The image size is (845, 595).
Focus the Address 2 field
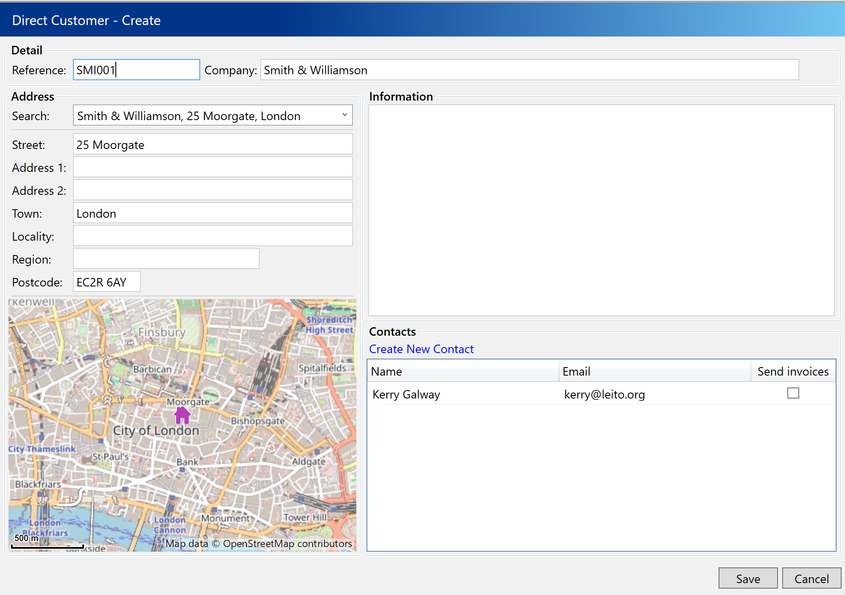[x=212, y=191]
